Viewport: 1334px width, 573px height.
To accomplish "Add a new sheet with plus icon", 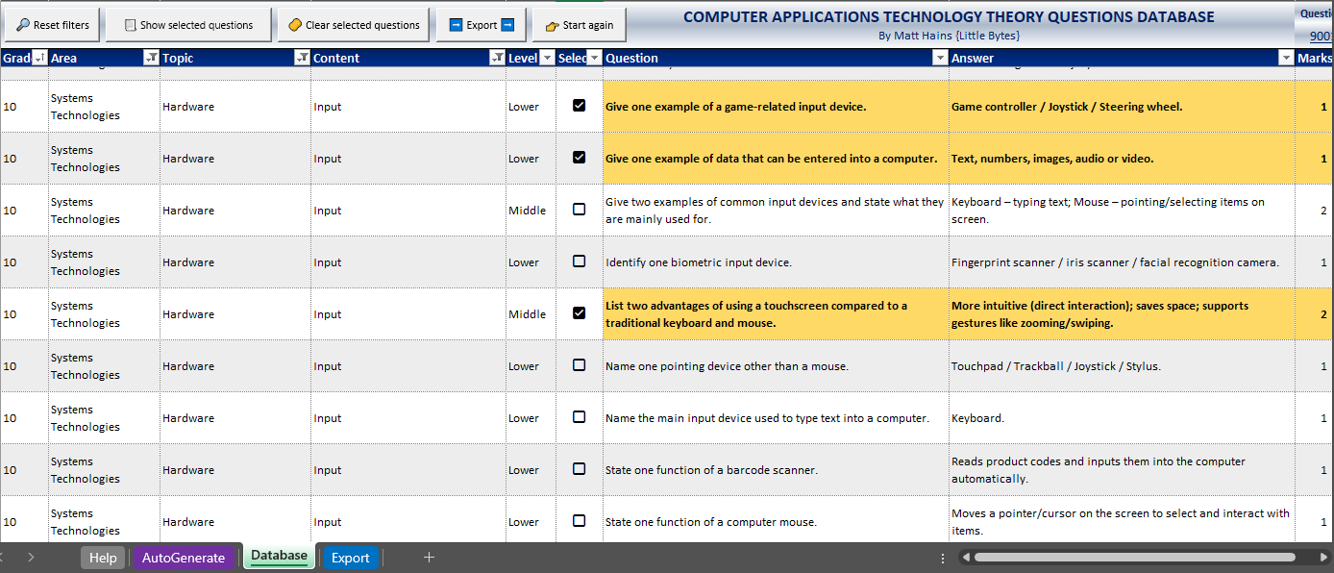I will [430, 558].
